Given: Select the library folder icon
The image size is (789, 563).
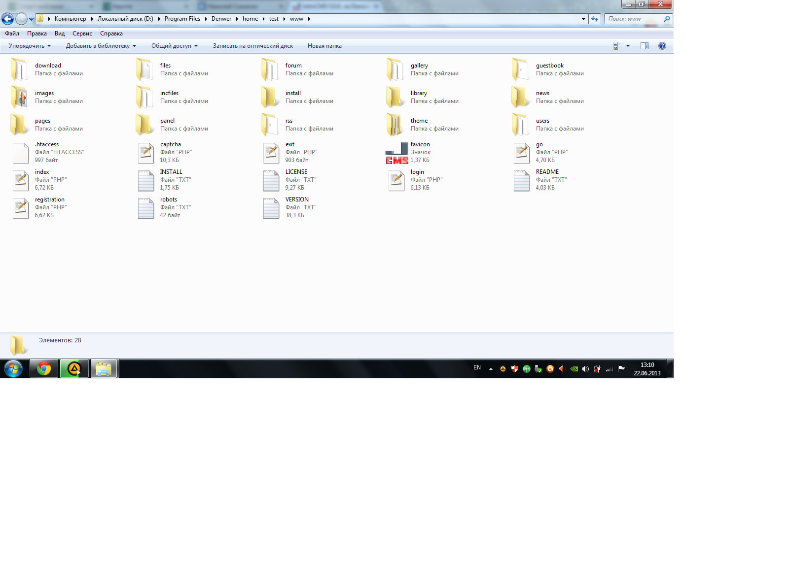Looking at the screenshot, I should click(x=395, y=97).
